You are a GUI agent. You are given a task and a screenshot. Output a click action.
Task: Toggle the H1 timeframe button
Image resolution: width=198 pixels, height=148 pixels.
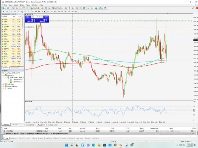pos(62,11)
